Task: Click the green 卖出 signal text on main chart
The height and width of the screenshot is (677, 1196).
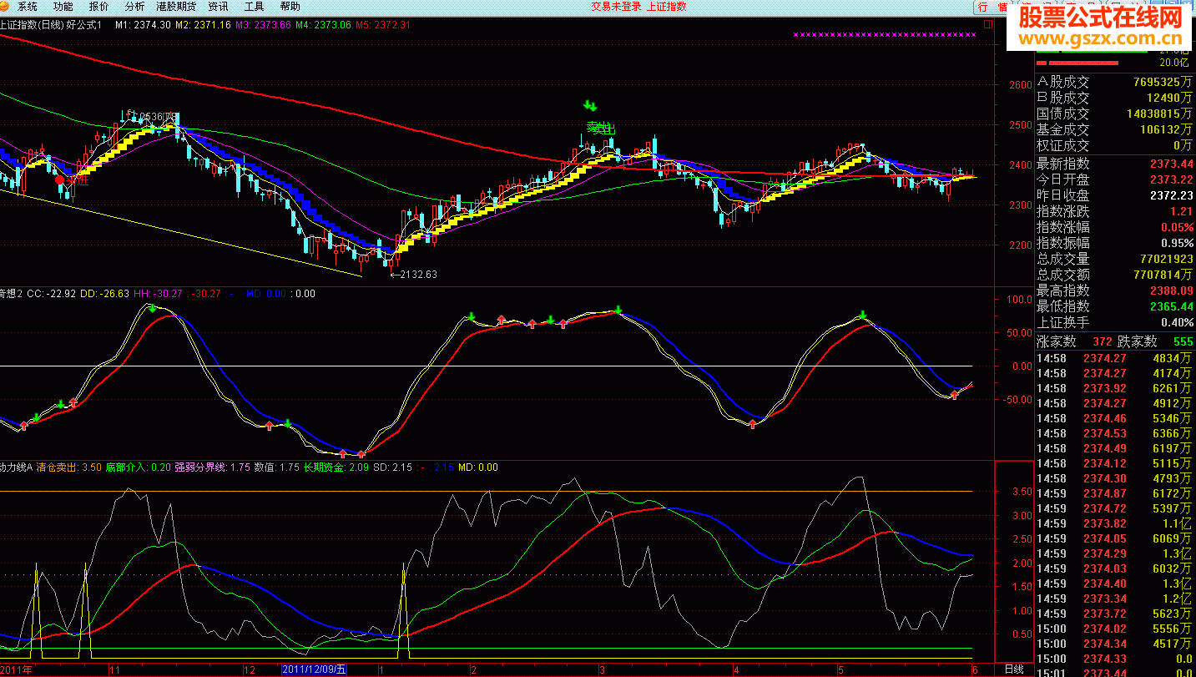Action: point(601,128)
